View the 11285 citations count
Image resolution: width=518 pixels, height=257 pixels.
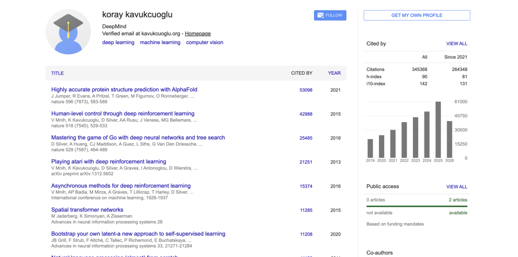306,210
